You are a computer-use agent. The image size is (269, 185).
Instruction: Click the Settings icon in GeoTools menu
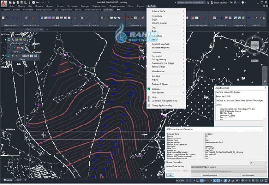pos(148,89)
